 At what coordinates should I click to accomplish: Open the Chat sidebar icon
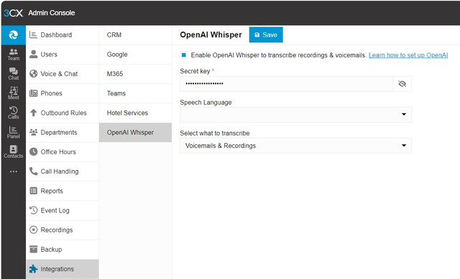(14, 74)
